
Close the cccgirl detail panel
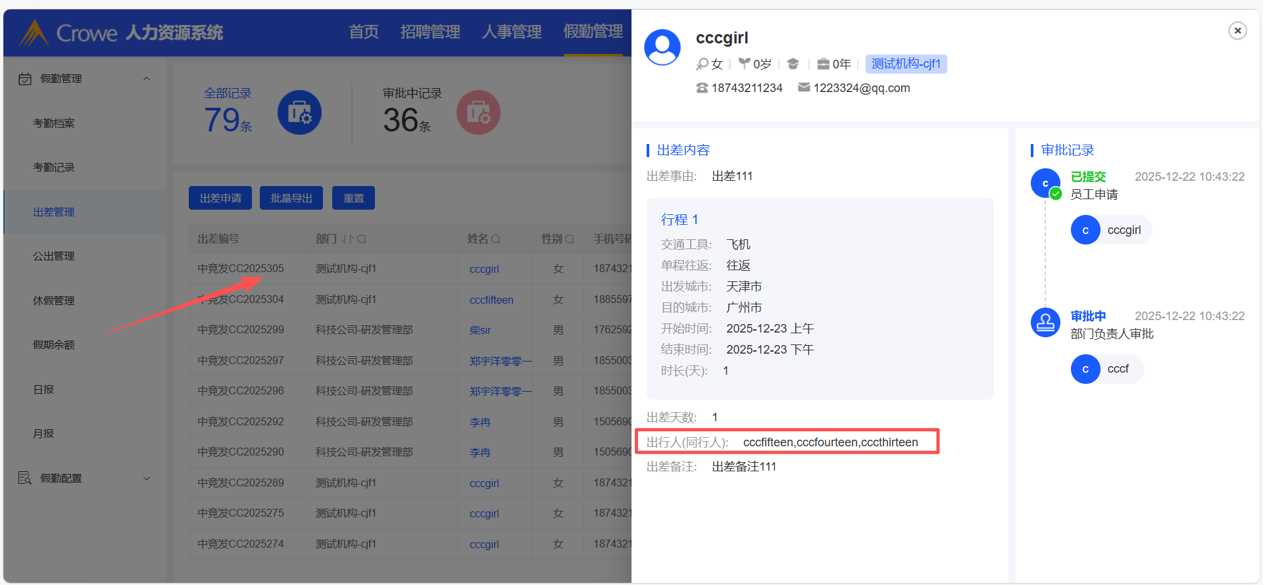[x=1237, y=30]
